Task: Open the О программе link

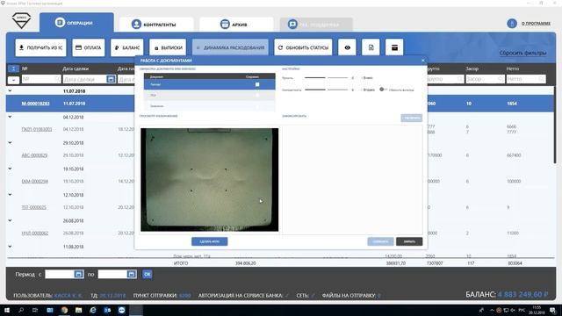Action: click(536, 24)
